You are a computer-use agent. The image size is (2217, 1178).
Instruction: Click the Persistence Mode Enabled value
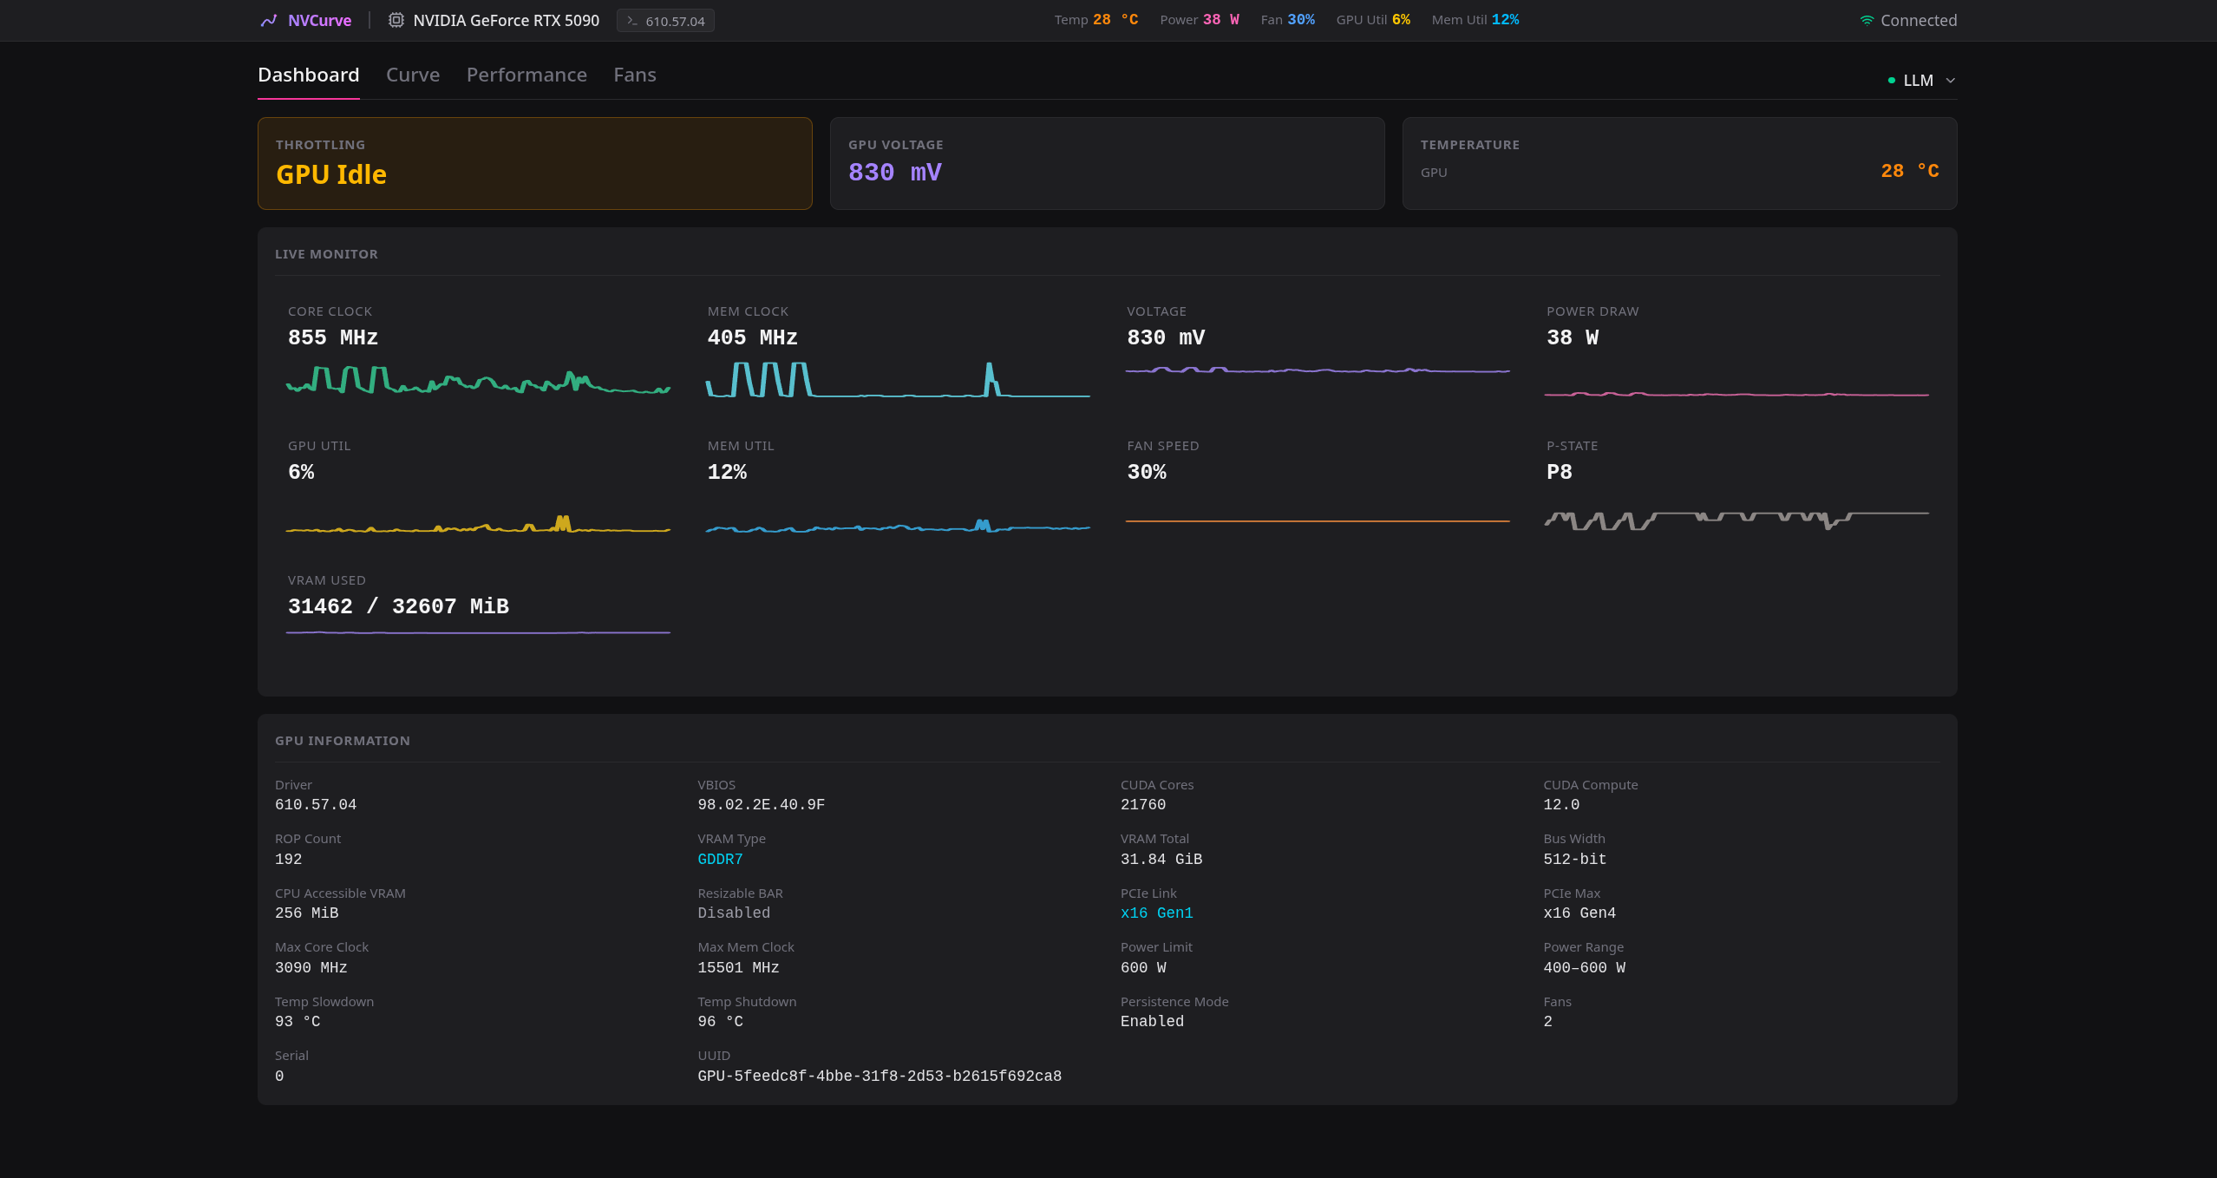tap(1153, 1022)
